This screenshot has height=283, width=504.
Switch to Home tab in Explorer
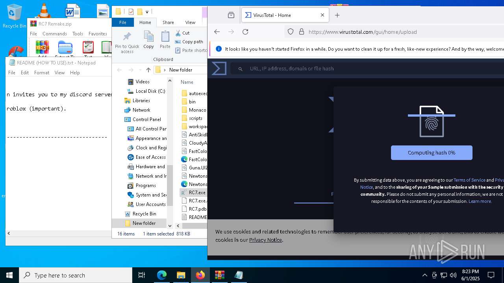coord(145,22)
